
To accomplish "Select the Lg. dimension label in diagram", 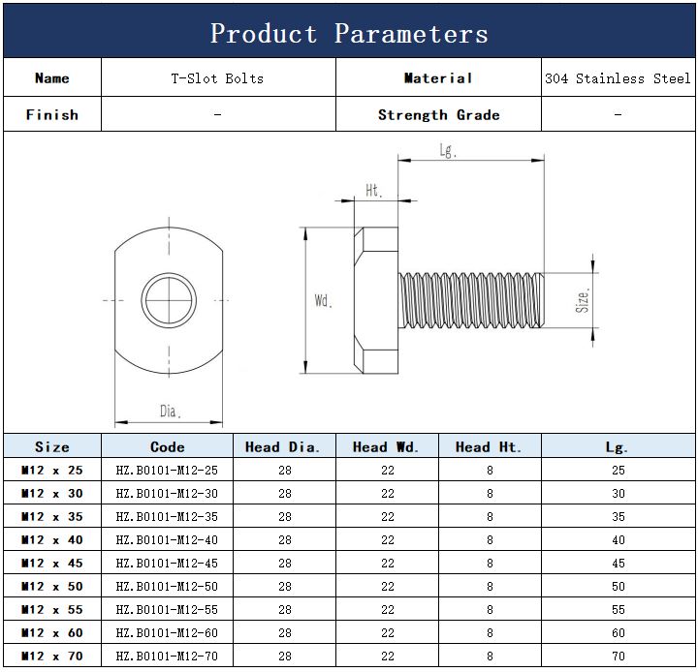I will pos(447,151).
